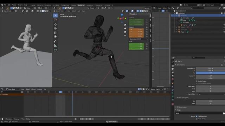The height and width of the screenshot is (126, 225).
Task: Toggle Render Region checkbox
Action: 197,81
